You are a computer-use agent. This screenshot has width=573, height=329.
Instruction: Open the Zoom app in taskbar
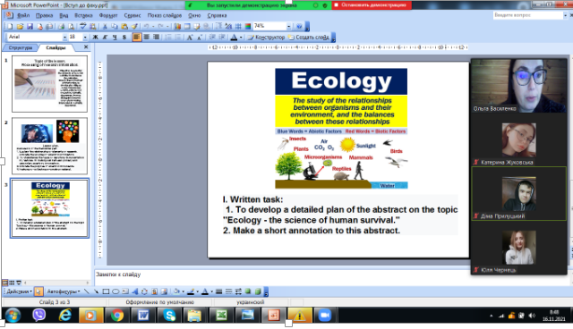[x=324, y=315]
